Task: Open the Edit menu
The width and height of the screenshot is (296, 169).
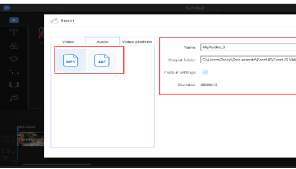Action: (x=29, y=8)
